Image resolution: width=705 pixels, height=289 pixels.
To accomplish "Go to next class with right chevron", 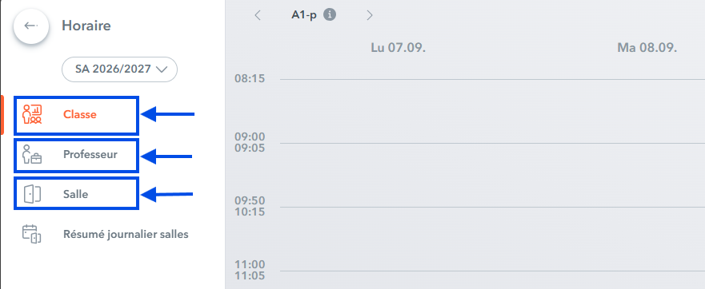I will 370,15.
